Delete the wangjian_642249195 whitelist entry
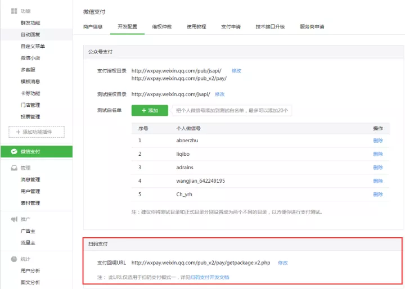Screen dimensions: 405x289 pyautogui.click(x=378, y=181)
